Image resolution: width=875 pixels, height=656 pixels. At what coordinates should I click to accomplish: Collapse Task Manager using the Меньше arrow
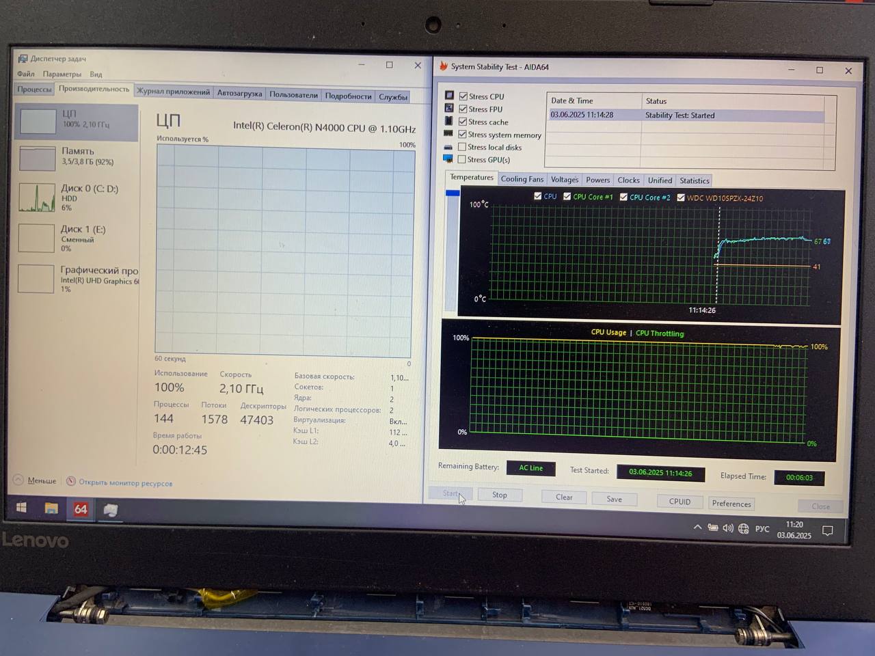point(19,480)
